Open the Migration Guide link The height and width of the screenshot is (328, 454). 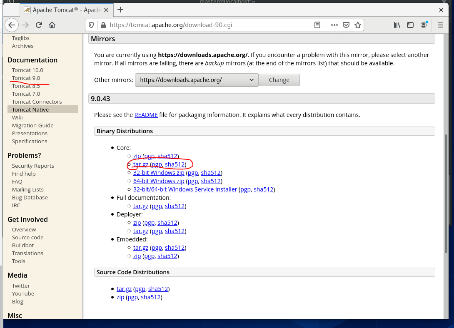[33, 126]
